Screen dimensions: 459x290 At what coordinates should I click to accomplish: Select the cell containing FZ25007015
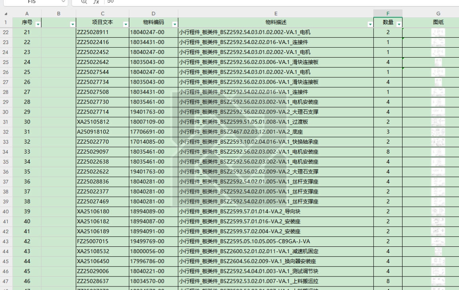pos(102,242)
